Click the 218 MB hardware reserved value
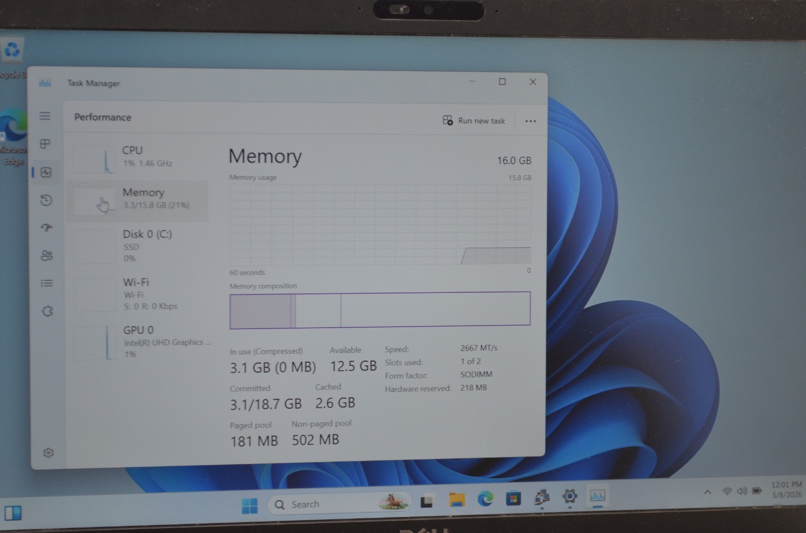This screenshot has width=806, height=533. [473, 388]
